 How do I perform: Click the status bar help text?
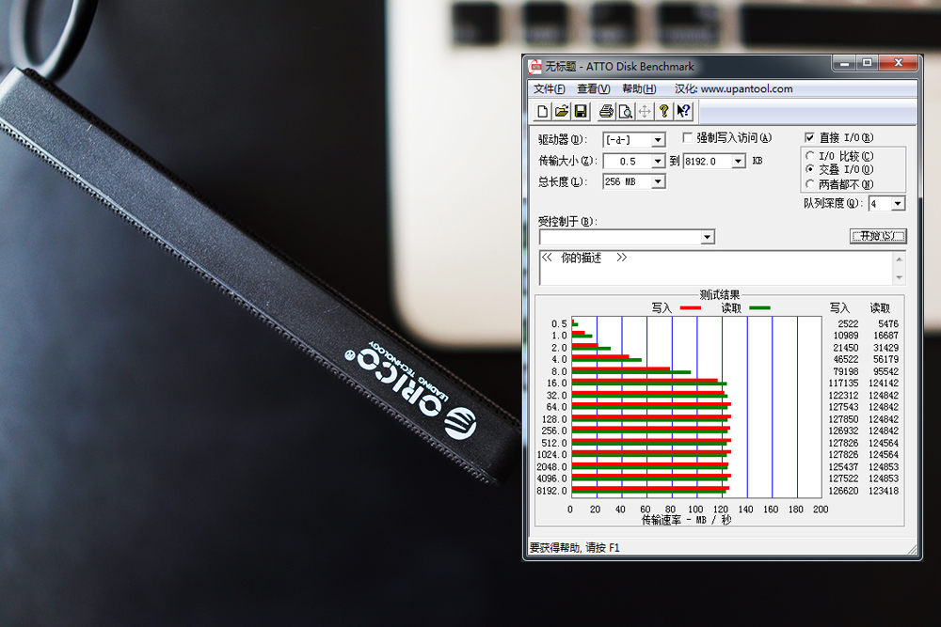click(x=574, y=547)
